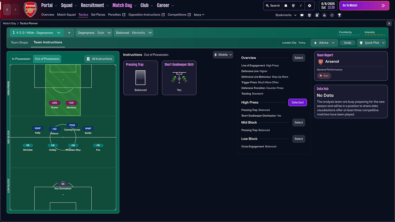The width and height of the screenshot is (395, 222).
Task: Click the Team Report heading
Action: pyautogui.click(x=325, y=55)
